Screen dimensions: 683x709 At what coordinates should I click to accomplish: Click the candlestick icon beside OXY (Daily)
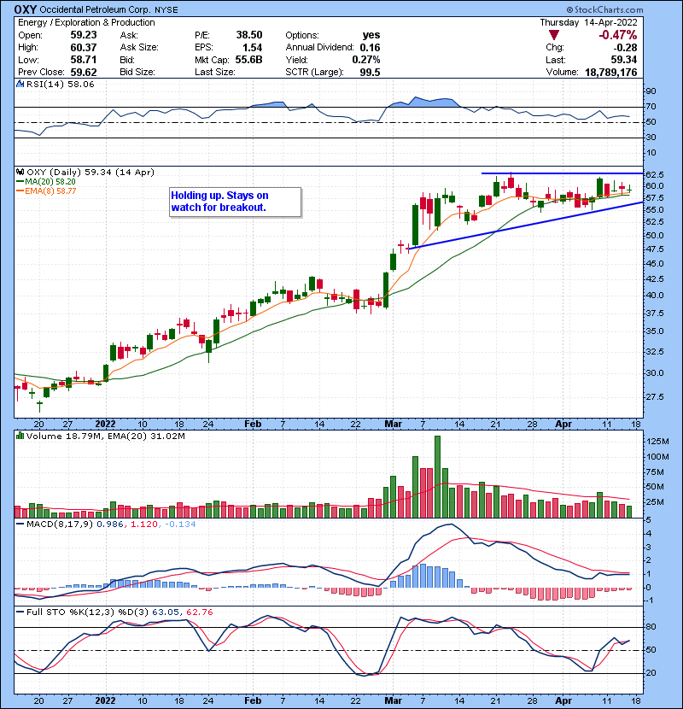[20, 172]
